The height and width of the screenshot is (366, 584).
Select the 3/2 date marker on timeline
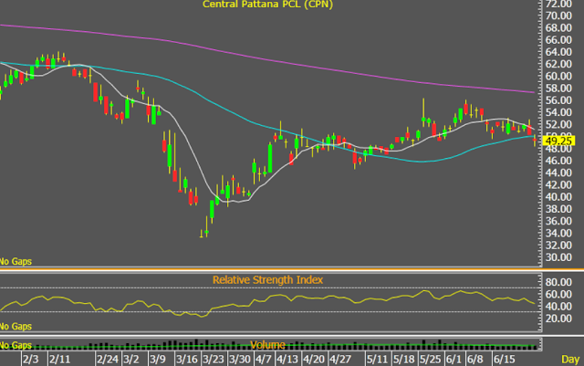pyautogui.click(x=131, y=360)
